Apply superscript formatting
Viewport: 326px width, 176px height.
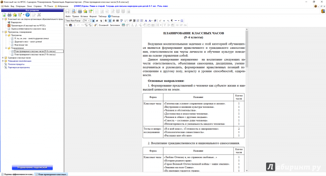pyautogui.click(x=160, y=21)
